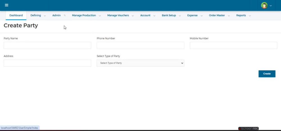Open the Expense menu
Screen dimensions: 281x131
192,15
